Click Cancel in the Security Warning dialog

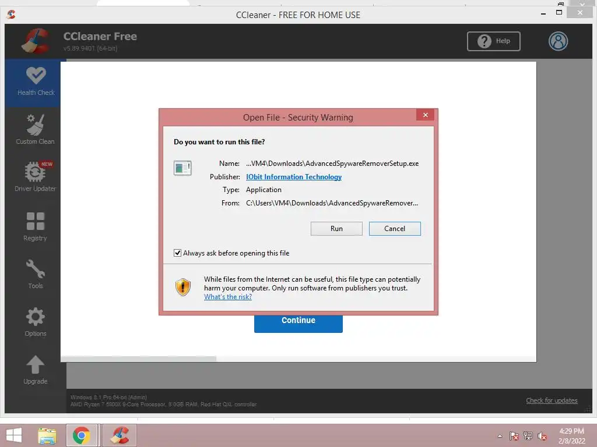tap(395, 228)
